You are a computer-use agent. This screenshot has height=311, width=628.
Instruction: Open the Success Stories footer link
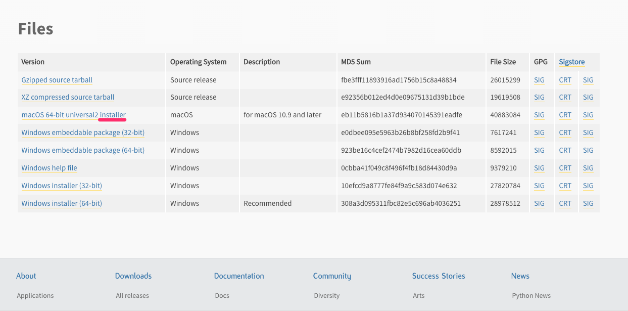tap(439, 276)
